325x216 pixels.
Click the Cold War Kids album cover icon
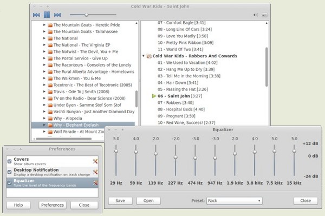149,56
